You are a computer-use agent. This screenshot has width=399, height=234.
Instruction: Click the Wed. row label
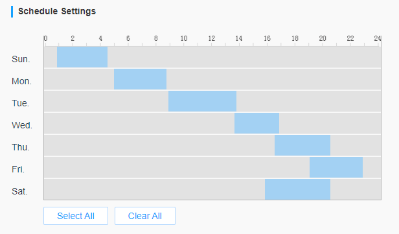(22, 125)
